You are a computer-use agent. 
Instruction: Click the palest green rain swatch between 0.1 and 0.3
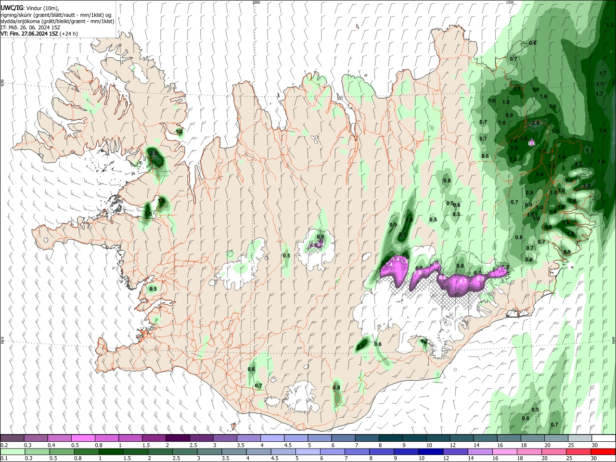point(12,451)
